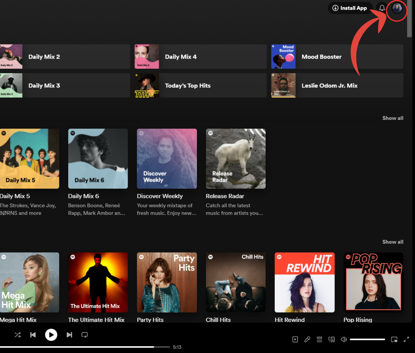
Task: Toggle repeat mode
Action: click(x=84, y=335)
